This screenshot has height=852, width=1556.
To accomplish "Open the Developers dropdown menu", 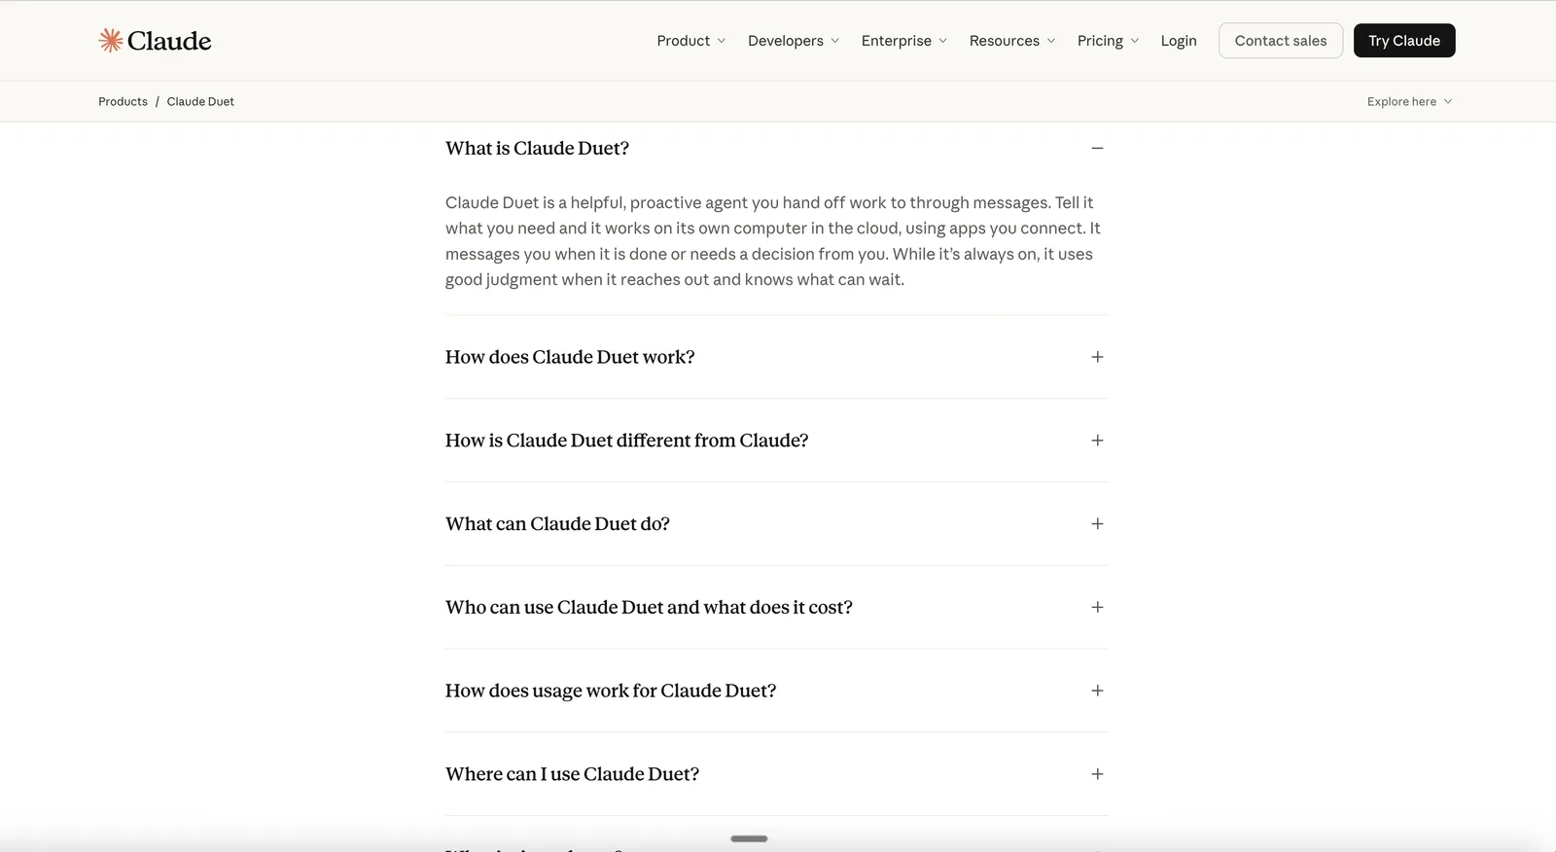I will point(793,41).
